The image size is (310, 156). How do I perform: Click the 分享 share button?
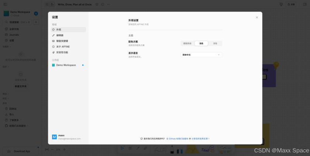291,4
